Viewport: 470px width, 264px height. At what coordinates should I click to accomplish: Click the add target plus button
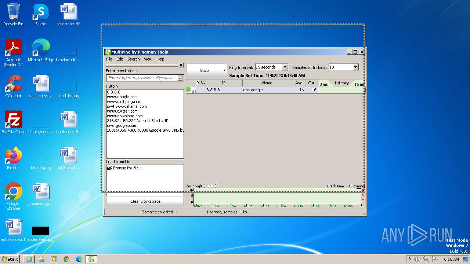coord(180,78)
